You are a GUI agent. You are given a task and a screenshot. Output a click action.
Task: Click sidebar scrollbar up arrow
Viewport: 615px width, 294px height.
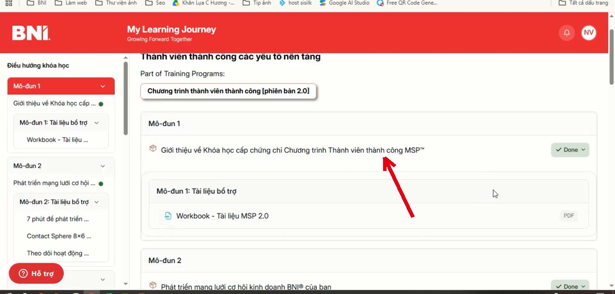click(x=126, y=58)
